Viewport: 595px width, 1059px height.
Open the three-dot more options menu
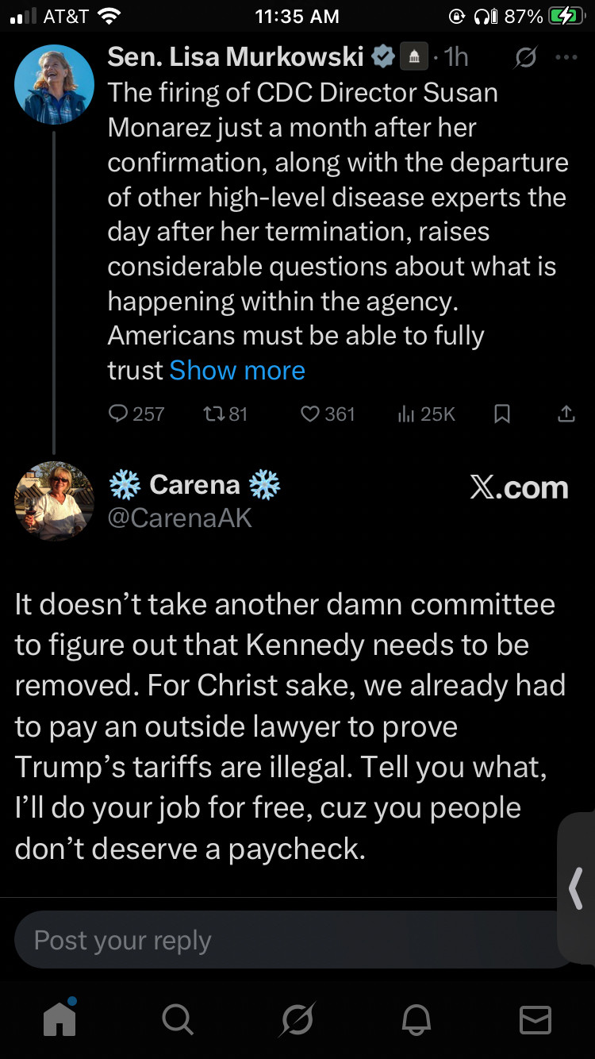pyautogui.click(x=566, y=58)
